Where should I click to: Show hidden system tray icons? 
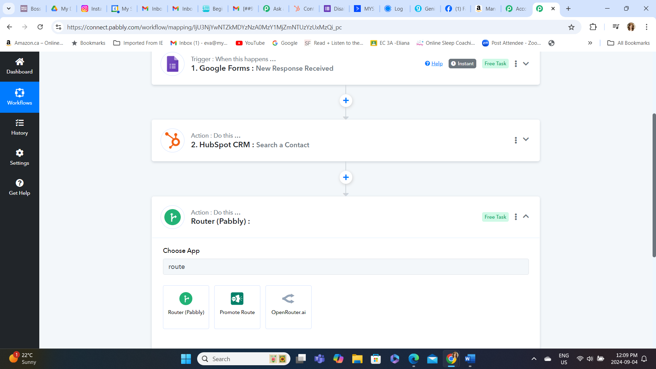click(534, 359)
